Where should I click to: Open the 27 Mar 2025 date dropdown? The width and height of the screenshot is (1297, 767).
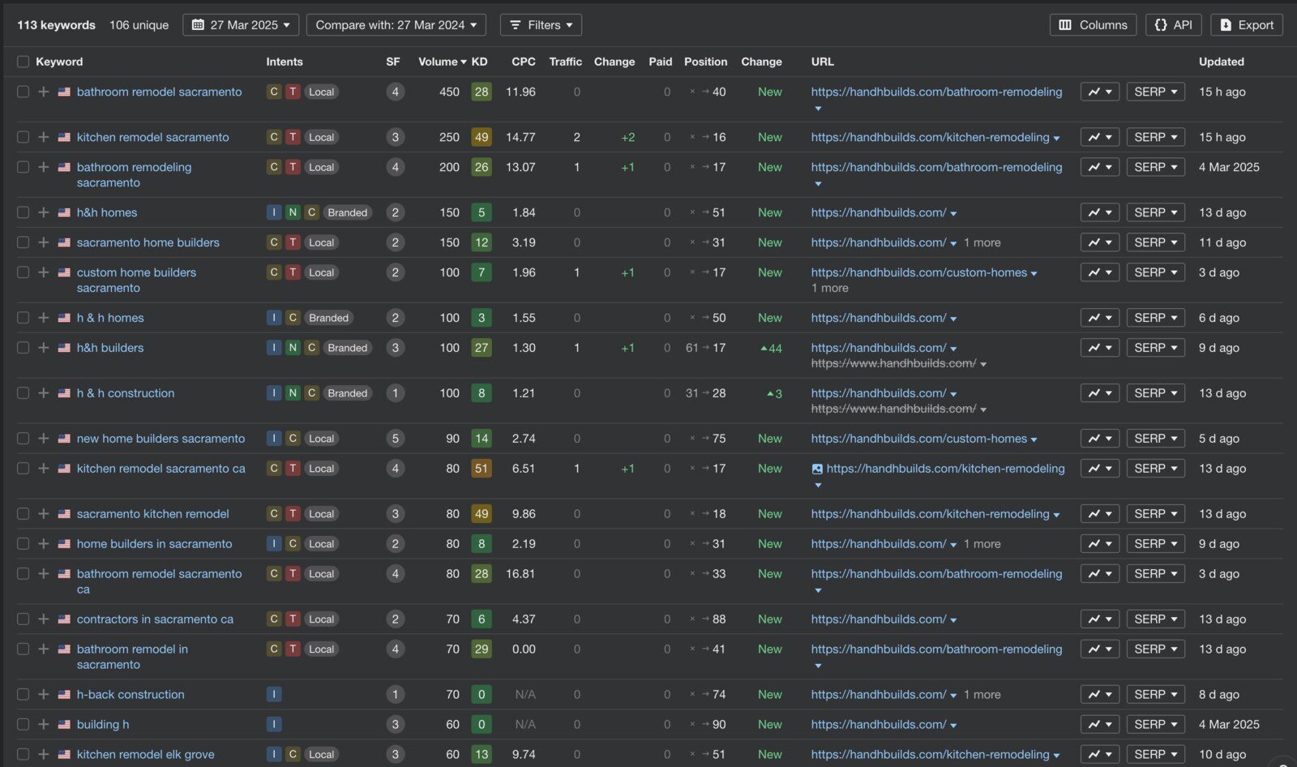pos(241,25)
